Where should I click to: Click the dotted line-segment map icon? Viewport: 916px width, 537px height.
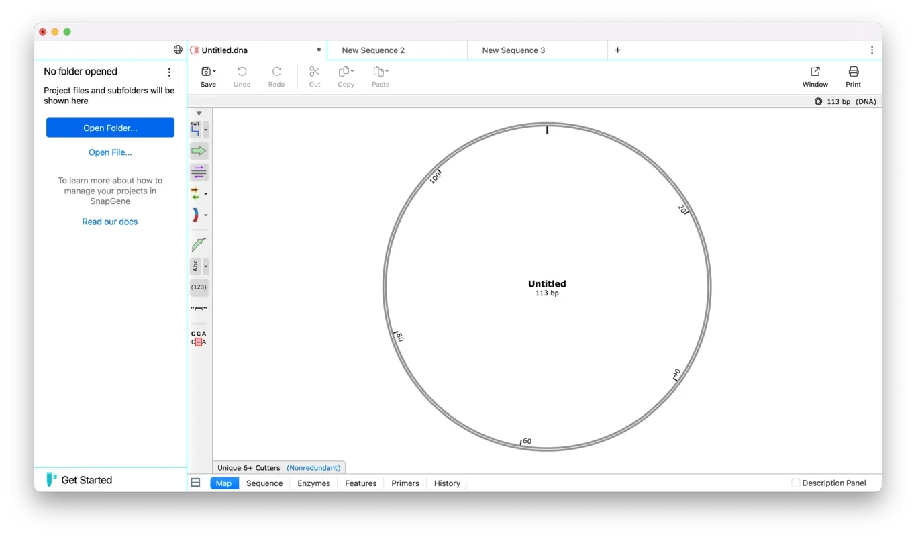199,308
